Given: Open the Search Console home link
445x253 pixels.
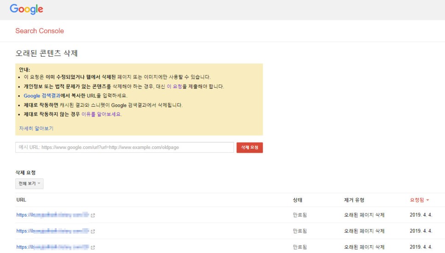Looking at the screenshot, I should 40,31.
